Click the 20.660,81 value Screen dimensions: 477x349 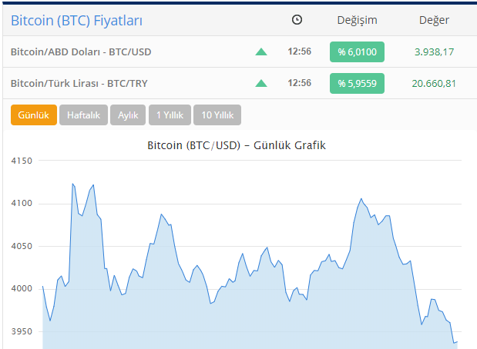[x=434, y=84]
